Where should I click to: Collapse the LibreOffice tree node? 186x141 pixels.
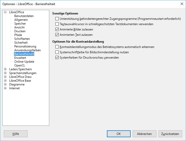(x=5, y=12)
